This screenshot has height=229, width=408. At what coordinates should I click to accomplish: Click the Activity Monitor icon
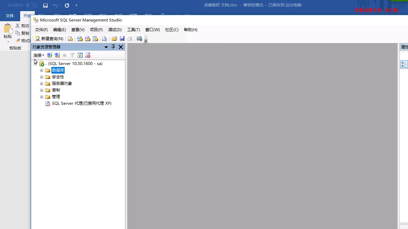139,38
